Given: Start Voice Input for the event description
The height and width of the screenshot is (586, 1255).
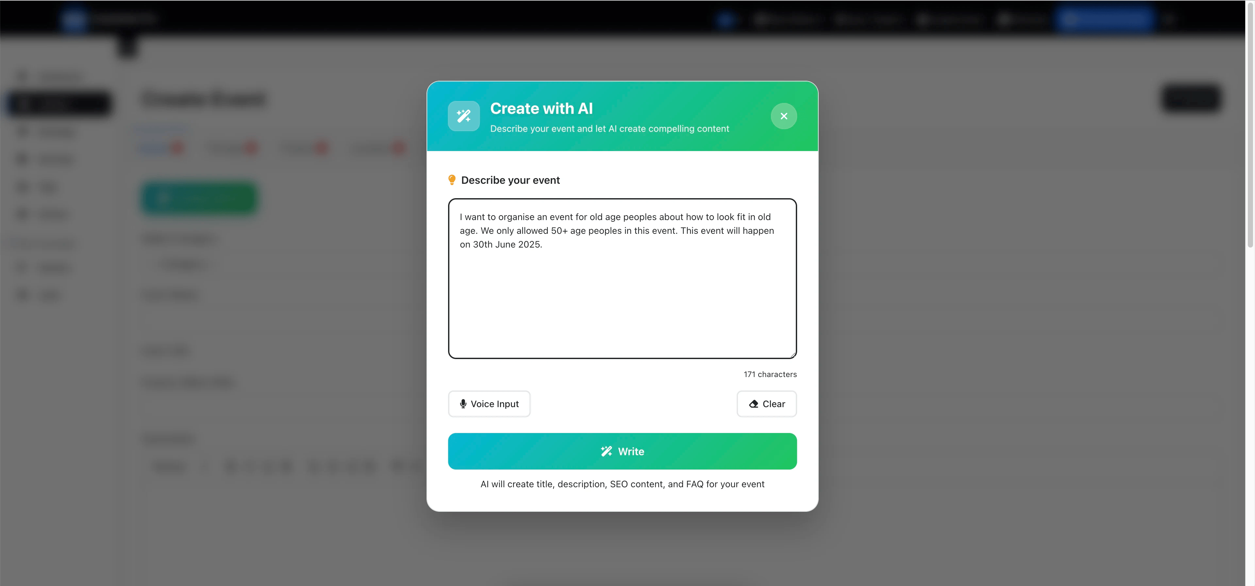Looking at the screenshot, I should click(489, 404).
